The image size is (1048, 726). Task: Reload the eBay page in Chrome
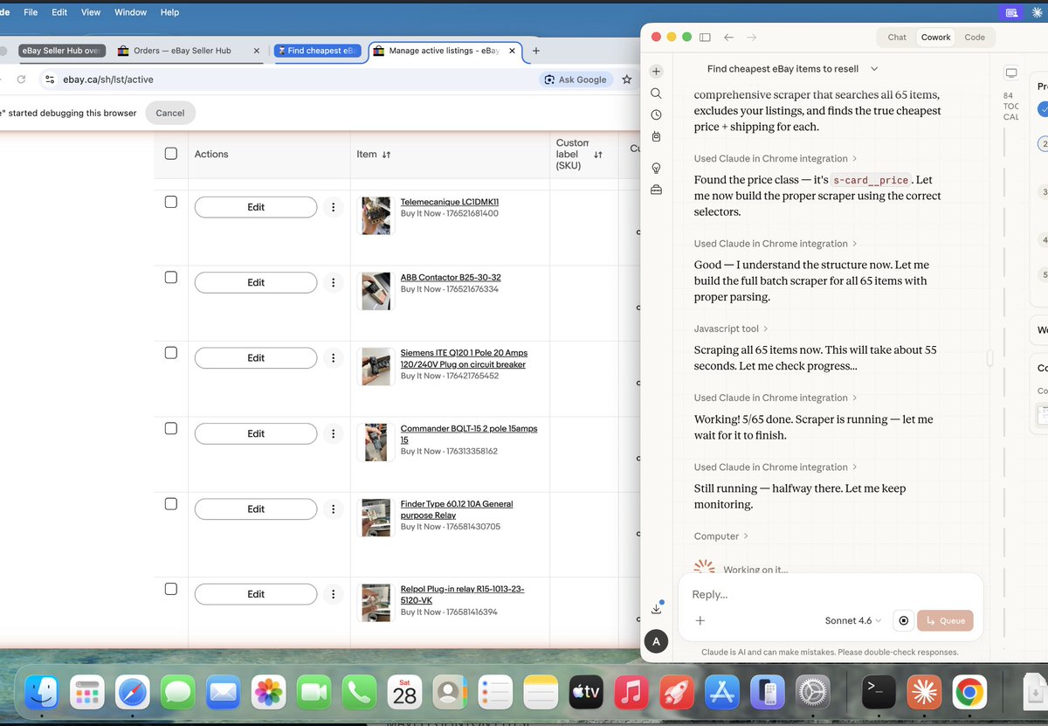[x=21, y=79]
